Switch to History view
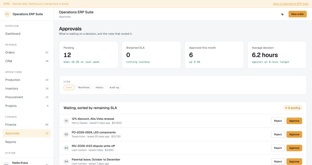The width and height of the screenshot is (312, 165). [99, 87]
